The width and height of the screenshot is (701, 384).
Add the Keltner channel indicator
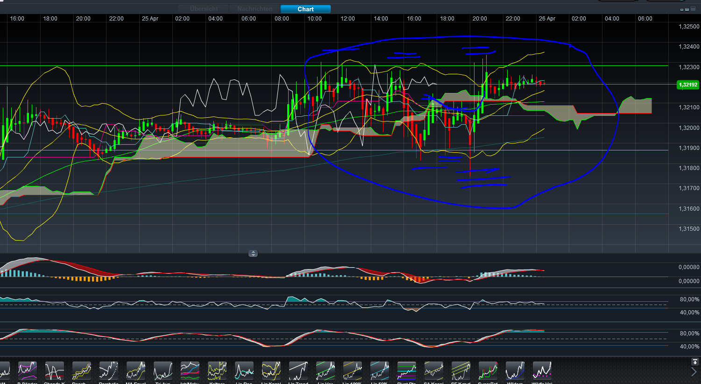point(217,370)
